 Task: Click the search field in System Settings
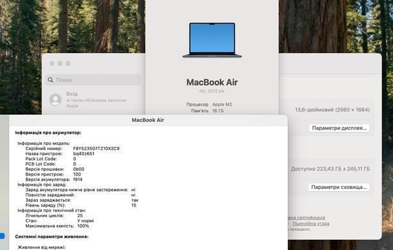[x=93, y=80]
